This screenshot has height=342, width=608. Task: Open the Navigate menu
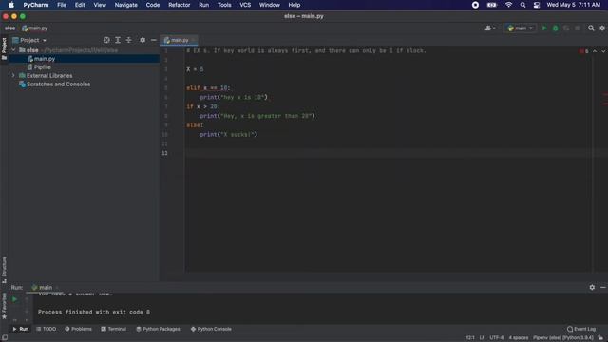click(126, 5)
